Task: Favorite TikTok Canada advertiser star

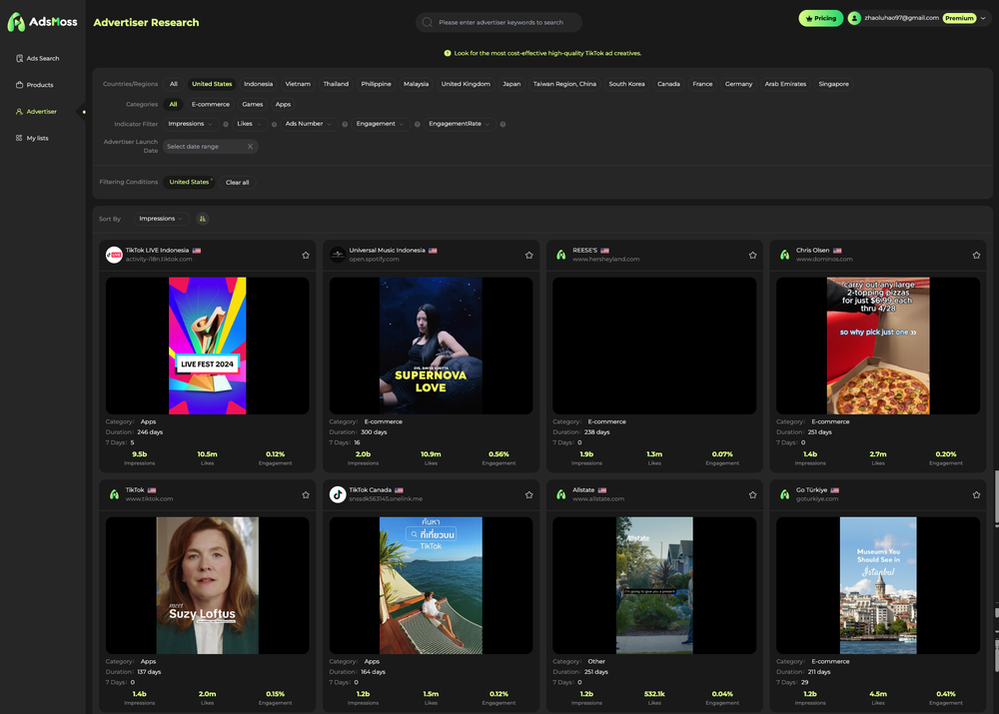Action: pos(528,495)
